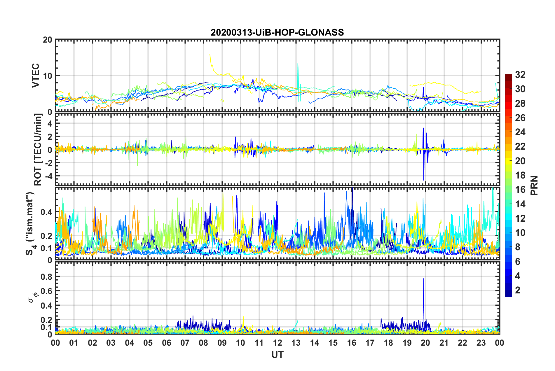Click colorbar tick label 26
Screen dimensions: 555x371
[x=520, y=118]
